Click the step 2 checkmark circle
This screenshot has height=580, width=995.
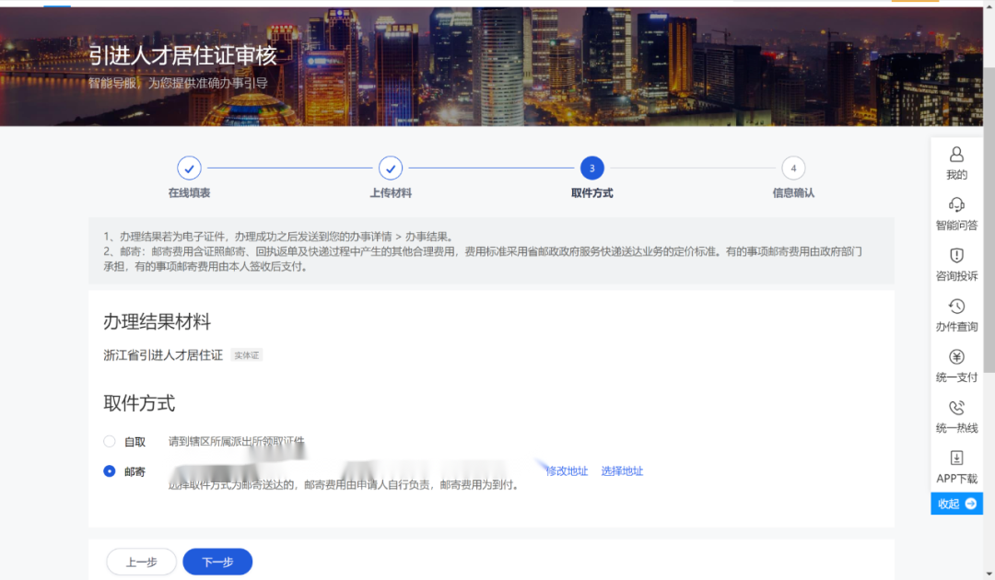pos(391,168)
